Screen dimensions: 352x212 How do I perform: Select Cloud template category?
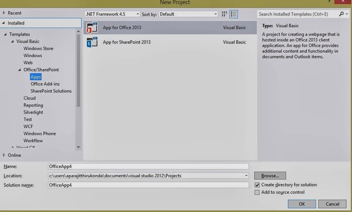30,98
